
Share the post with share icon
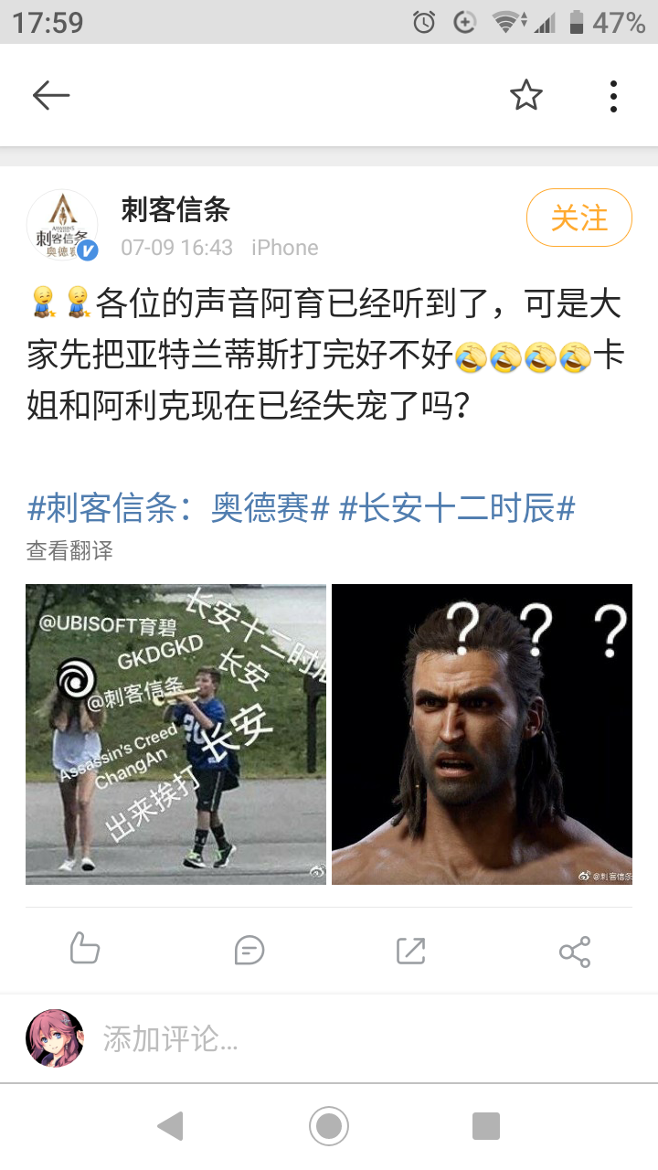tap(575, 952)
